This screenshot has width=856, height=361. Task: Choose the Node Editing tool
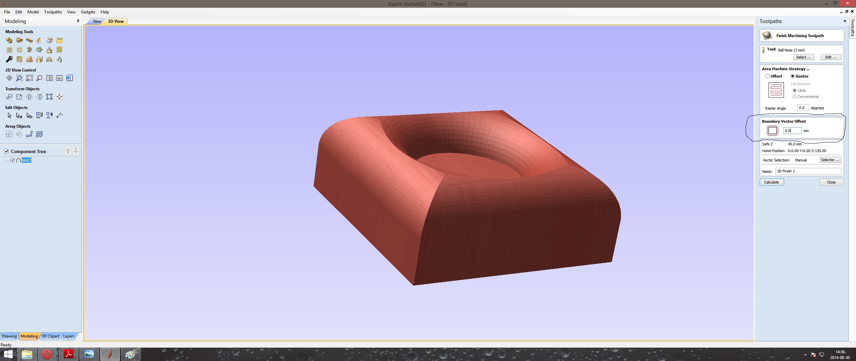[19, 115]
